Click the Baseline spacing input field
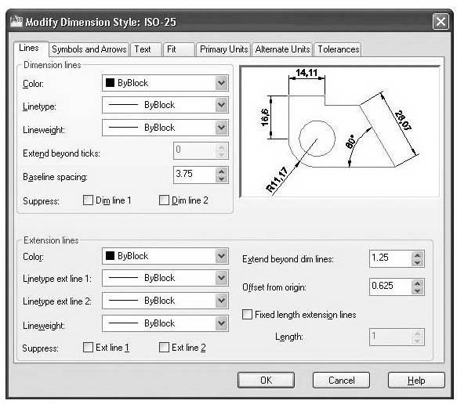 click(x=194, y=175)
